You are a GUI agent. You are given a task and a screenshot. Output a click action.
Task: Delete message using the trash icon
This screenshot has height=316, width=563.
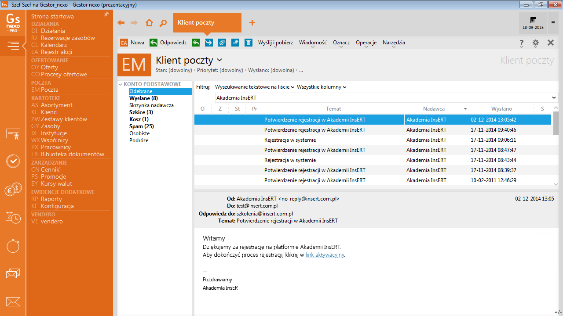pyautogui.click(x=249, y=43)
